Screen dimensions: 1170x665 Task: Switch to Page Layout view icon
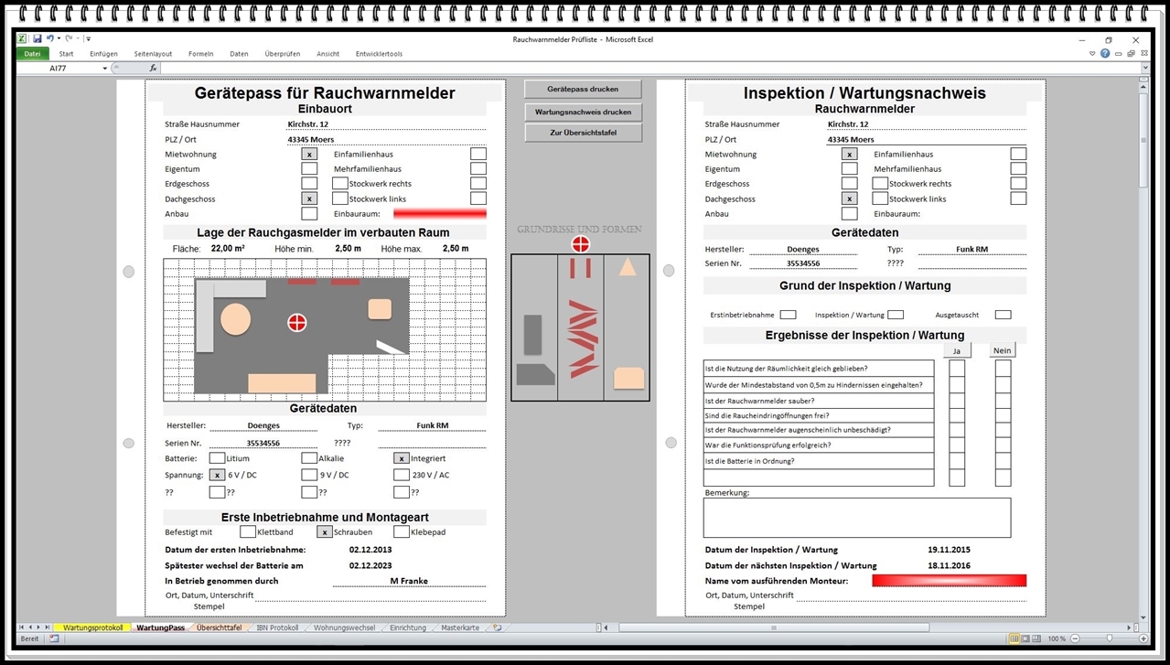pyautogui.click(x=1026, y=638)
